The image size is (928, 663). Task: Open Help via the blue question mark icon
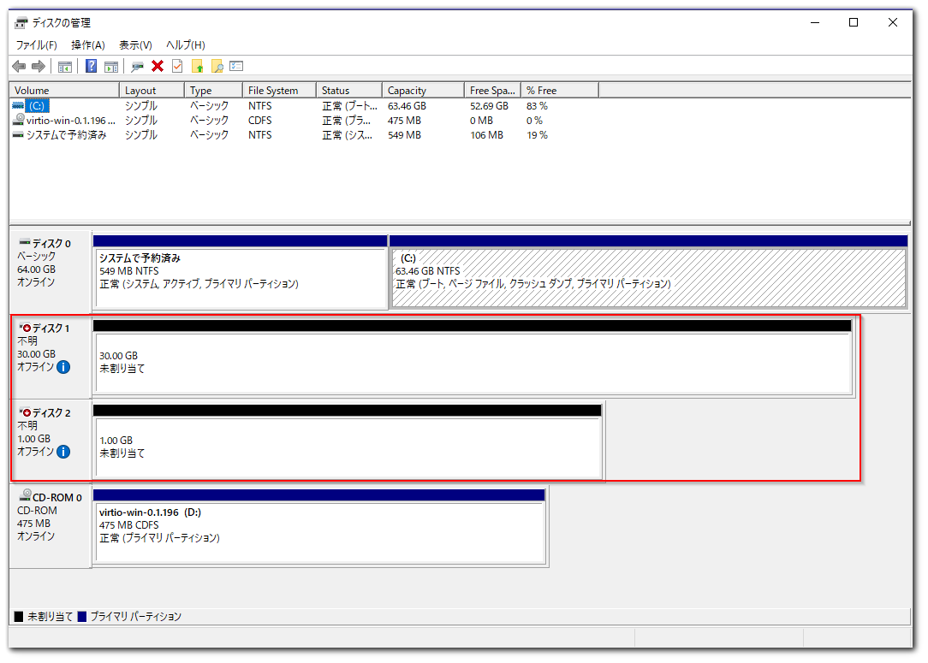click(x=91, y=66)
